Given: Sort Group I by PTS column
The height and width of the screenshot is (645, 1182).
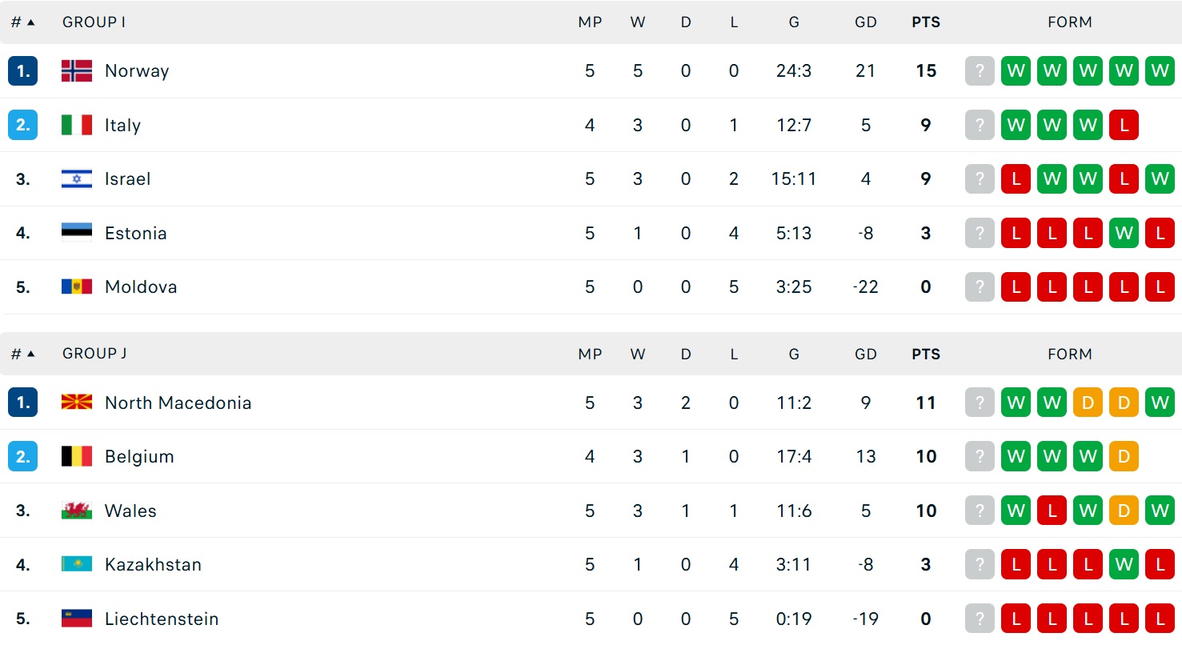Looking at the screenshot, I should [x=926, y=22].
